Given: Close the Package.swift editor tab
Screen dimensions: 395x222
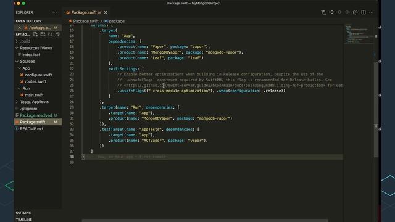Looking at the screenshot, I should point(106,12).
